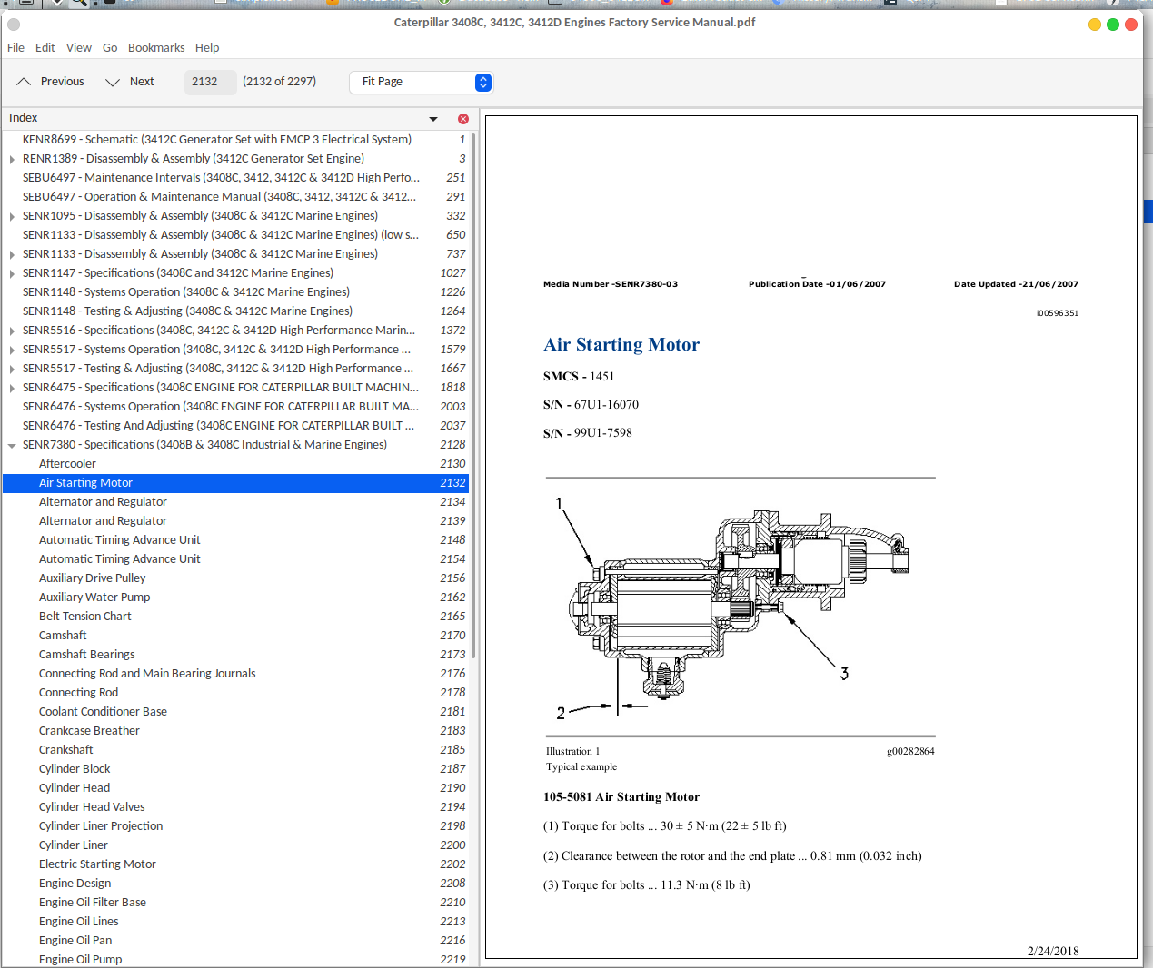
Task: Click the Fit Page stepper control
Action: (482, 82)
